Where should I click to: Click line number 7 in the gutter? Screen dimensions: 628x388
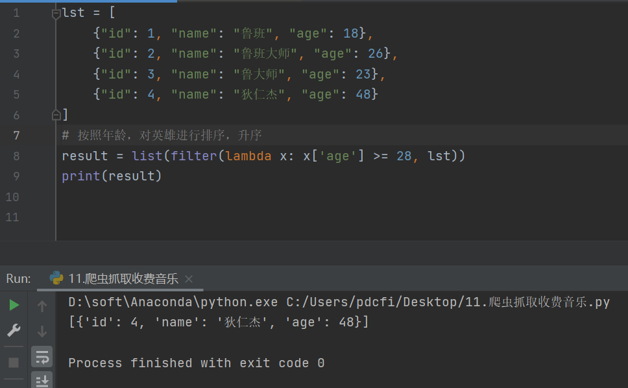coord(16,136)
